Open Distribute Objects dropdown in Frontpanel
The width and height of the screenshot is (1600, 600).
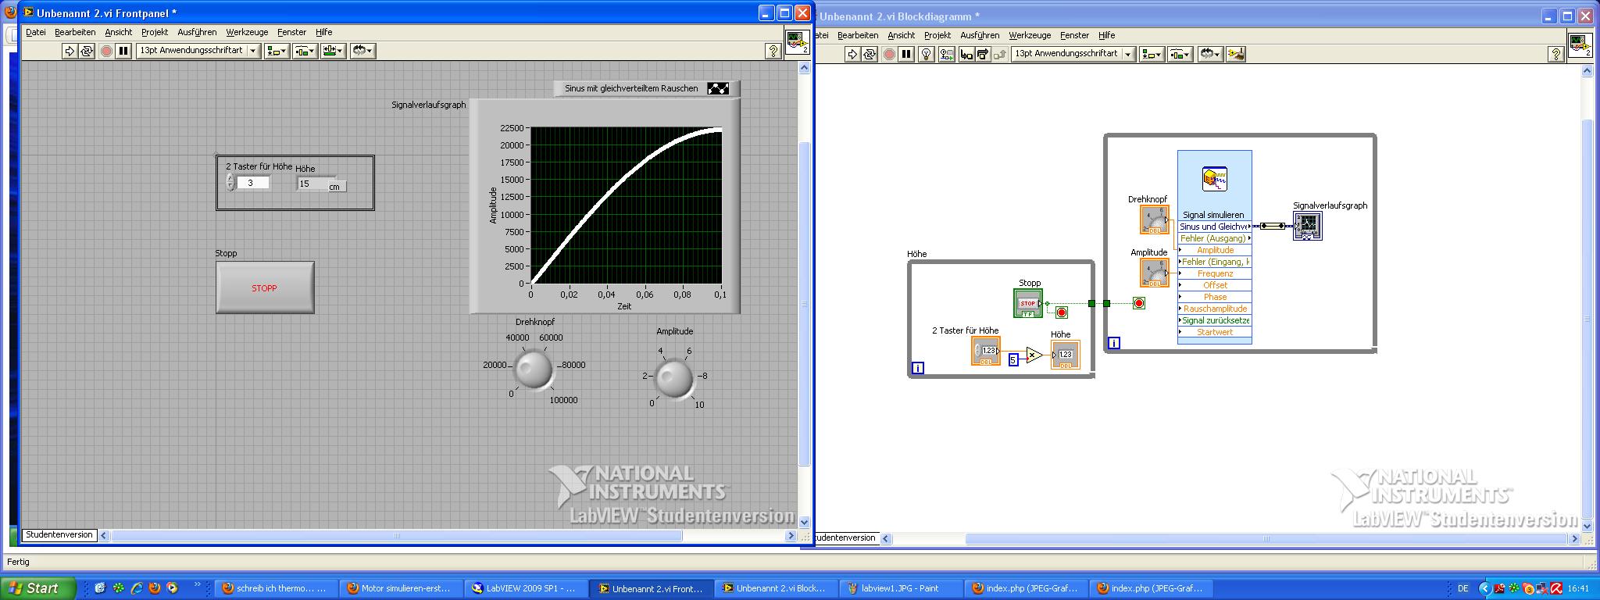click(305, 51)
